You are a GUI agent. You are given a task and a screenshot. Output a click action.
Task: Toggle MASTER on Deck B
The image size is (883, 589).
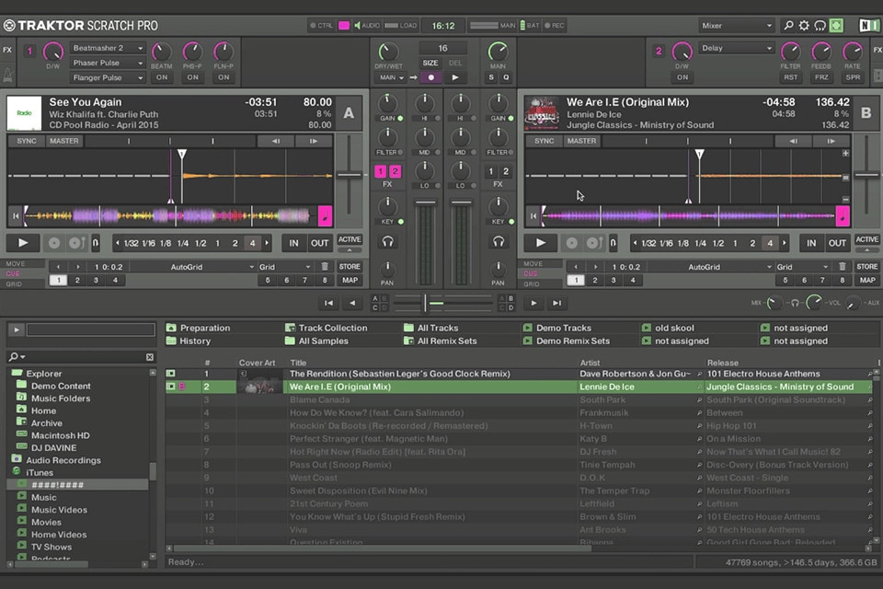[581, 141]
